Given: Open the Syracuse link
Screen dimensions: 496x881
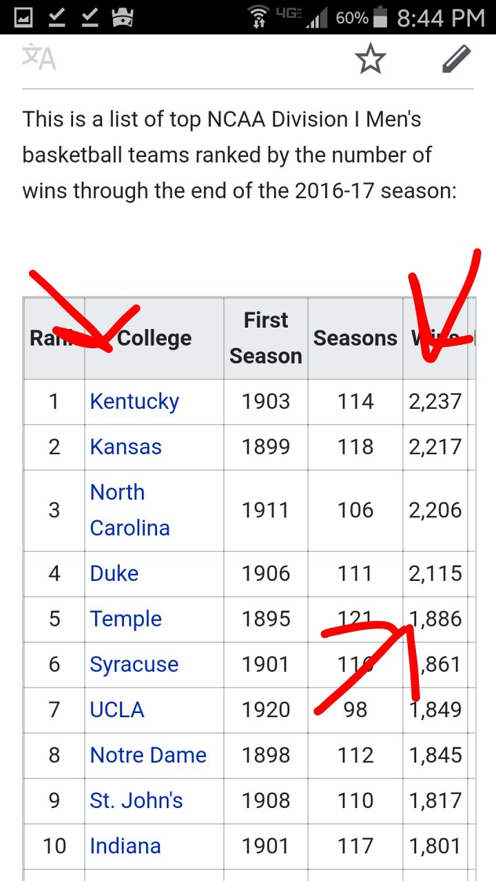Looking at the screenshot, I should 134,664.
